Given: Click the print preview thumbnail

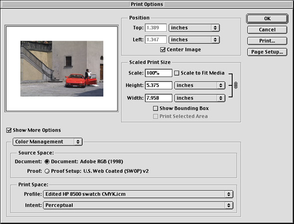Looking at the screenshot, I should [62, 69].
